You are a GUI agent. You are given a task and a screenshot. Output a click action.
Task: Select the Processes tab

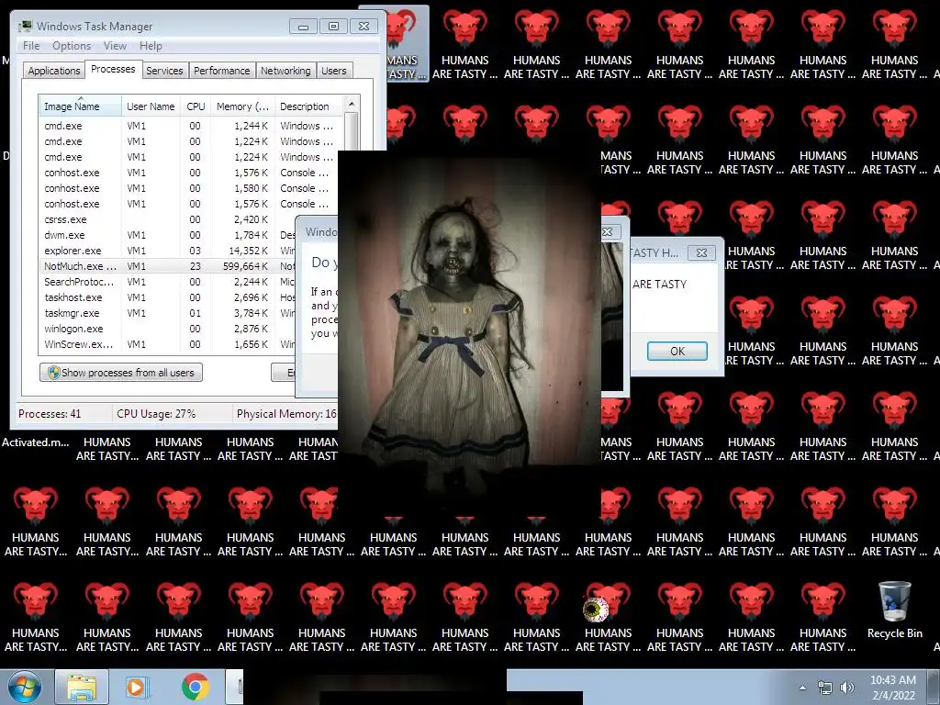click(113, 70)
